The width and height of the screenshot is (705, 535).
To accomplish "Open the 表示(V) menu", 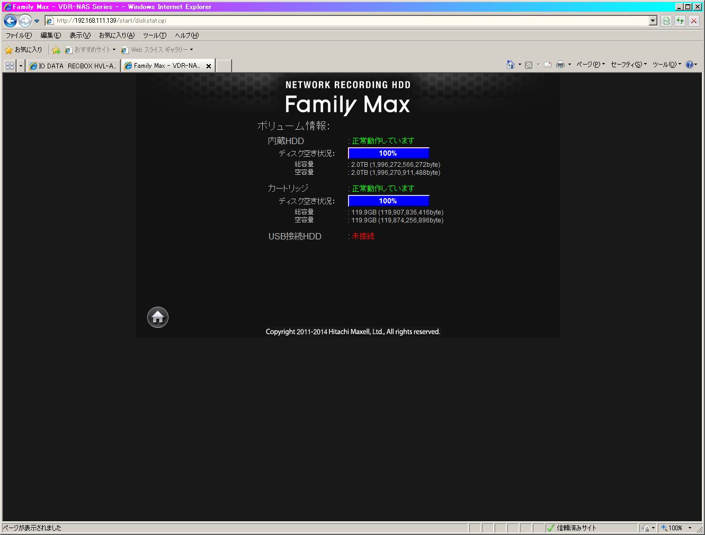I will click(80, 35).
